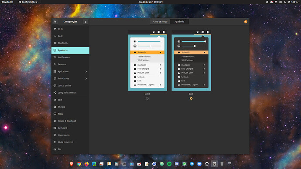Open Compartilhamento in sidebar
The height and width of the screenshot is (169, 301).
70,93
